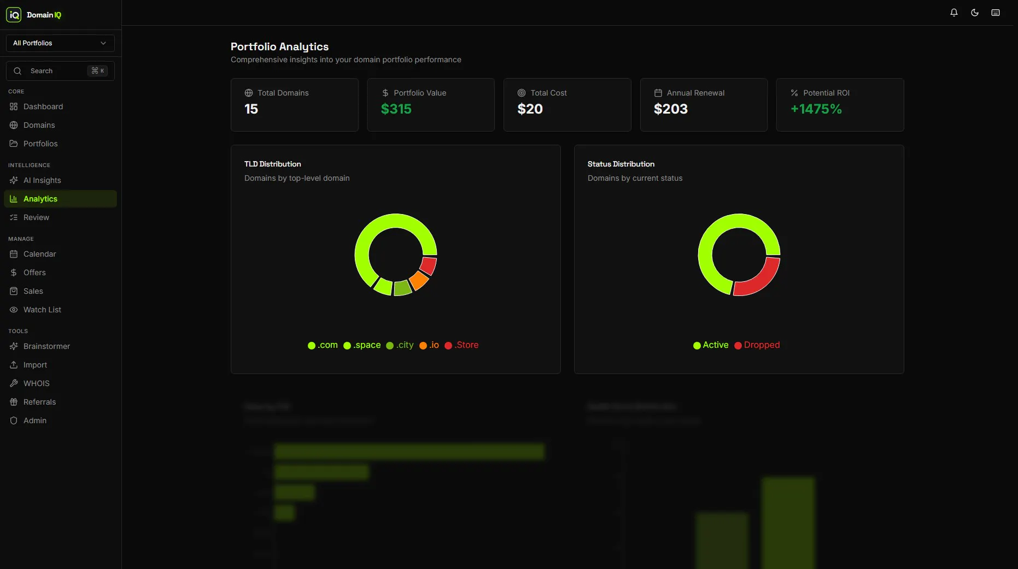The image size is (1018, 569).
Task: Click the Total Cost $20 card
Action: (x=567, y=105)
